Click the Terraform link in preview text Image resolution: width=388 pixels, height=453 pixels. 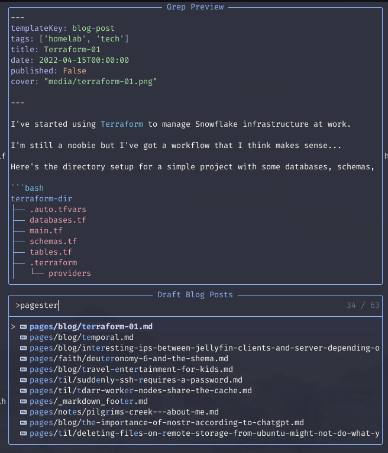(122, 124)
